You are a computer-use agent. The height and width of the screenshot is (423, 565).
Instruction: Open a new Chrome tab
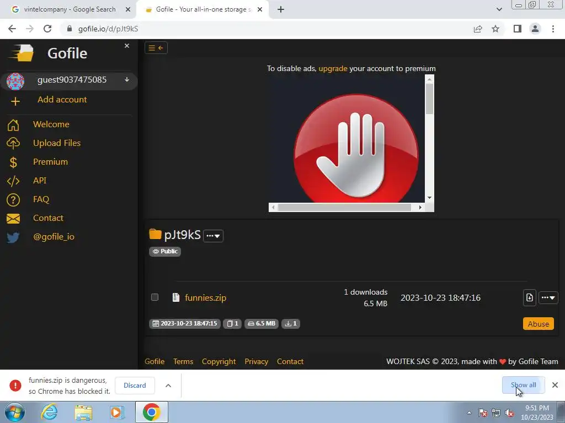(x=281, y=9)
